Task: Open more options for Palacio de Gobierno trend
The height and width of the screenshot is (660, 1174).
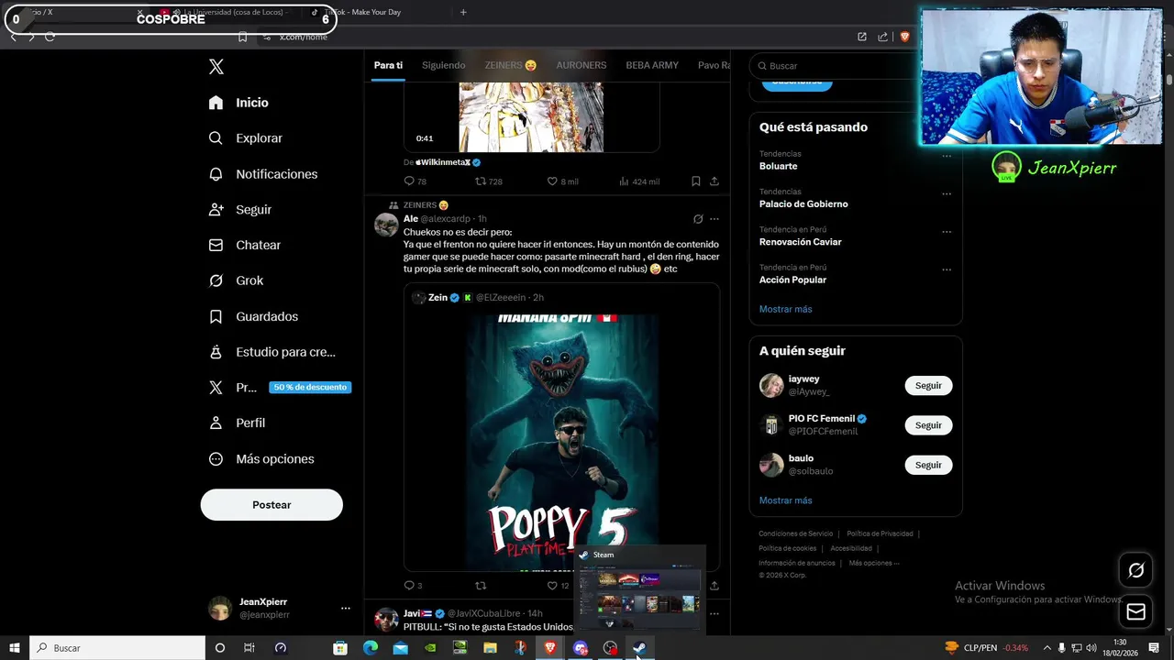Action: [x=947, y=194]
